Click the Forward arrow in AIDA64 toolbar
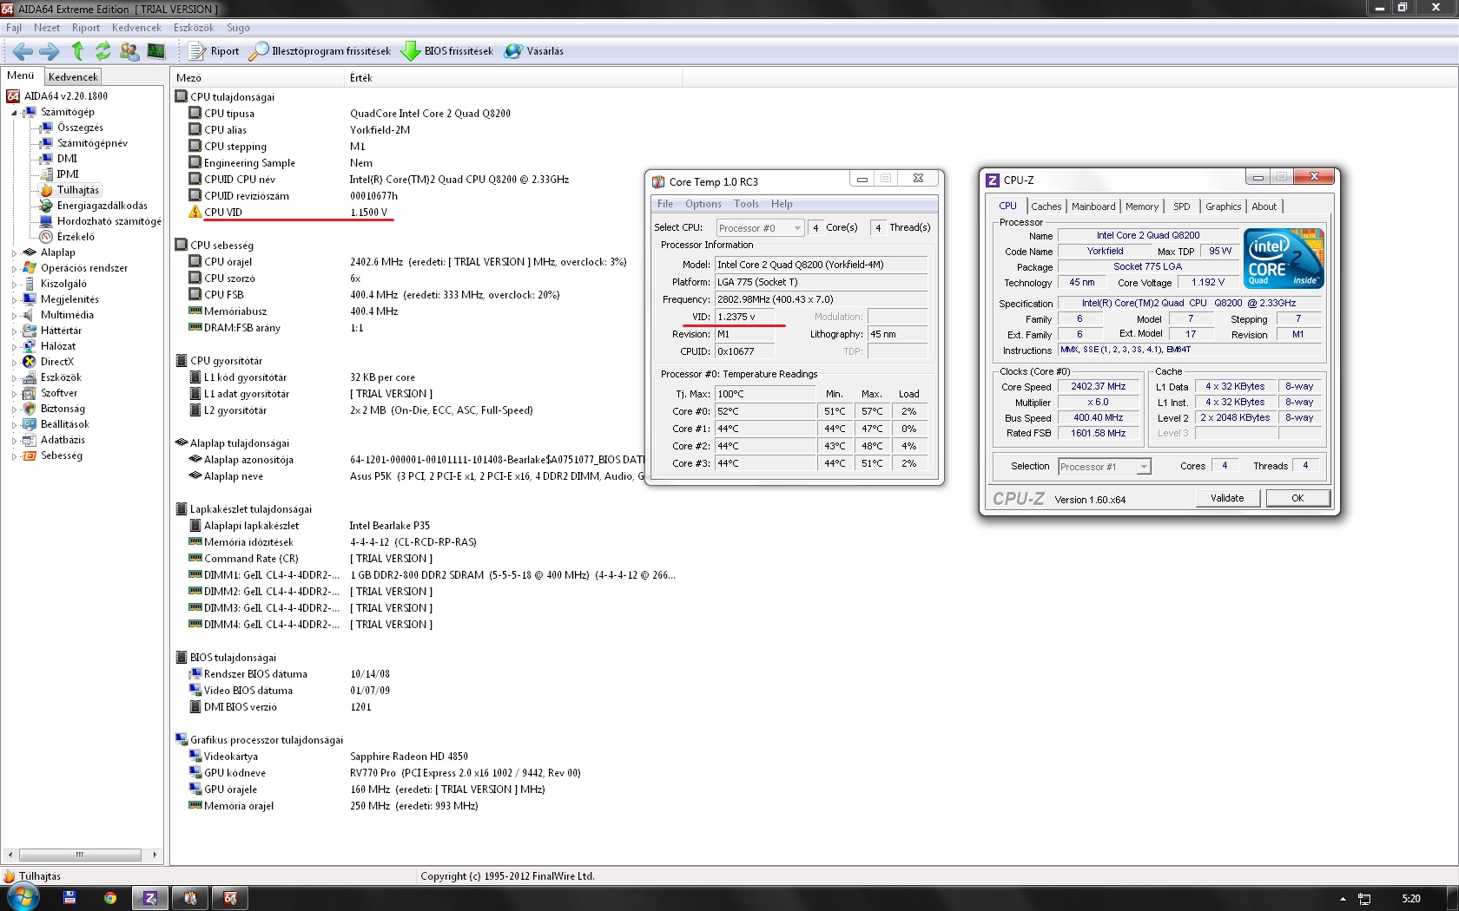The height and width of the screenshot is (911, 1459). click(x=50, y=51)
